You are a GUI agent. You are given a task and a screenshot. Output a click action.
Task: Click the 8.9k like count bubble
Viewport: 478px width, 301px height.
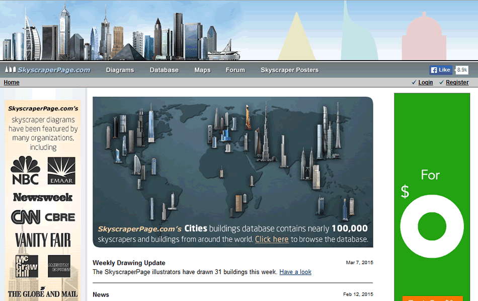(x=462, y=70)
